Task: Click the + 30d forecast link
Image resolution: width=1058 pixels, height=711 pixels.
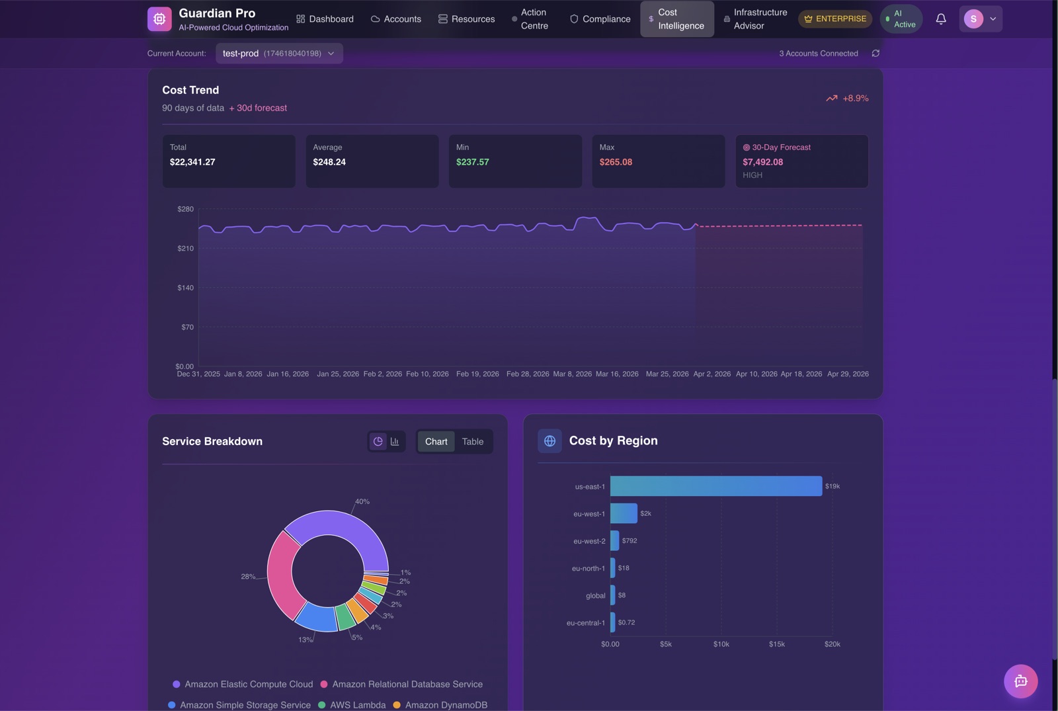Action: pyautogui.click(x=258, y=108)
